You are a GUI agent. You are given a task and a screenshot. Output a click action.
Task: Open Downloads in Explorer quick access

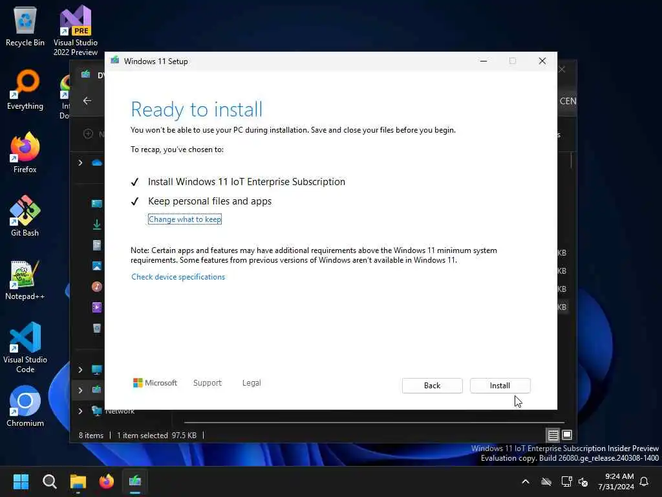click(97, 225)
